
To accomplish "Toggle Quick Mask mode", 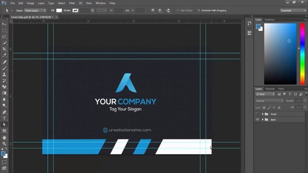I will (4, 162).
